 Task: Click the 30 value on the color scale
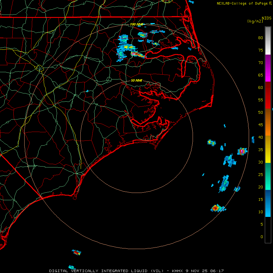(261, 162)
